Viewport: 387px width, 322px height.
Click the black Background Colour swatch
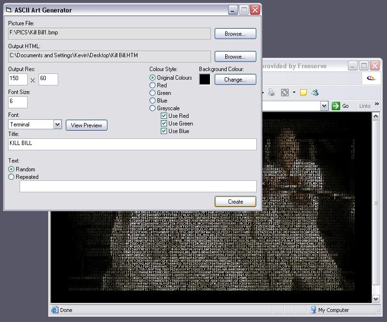tap(205, 79)
